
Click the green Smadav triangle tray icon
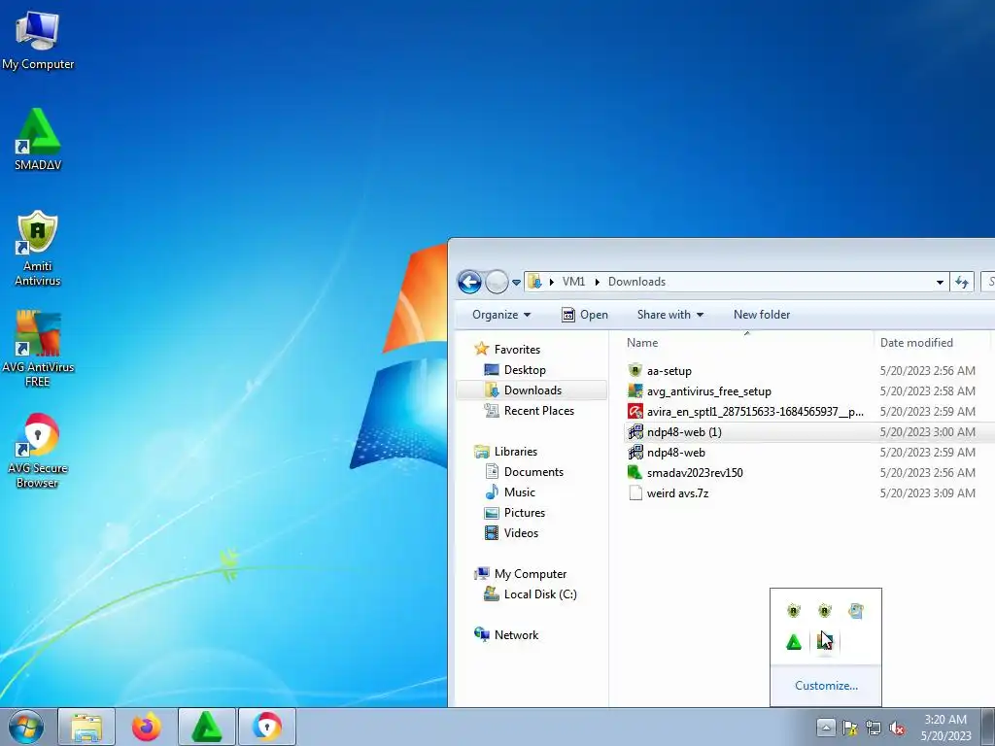(794, 642)
